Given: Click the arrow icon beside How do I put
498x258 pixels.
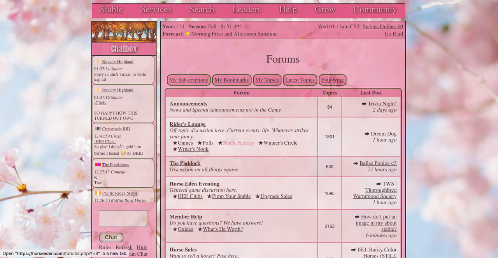Looking at the screenshot, I should [357, 217].
